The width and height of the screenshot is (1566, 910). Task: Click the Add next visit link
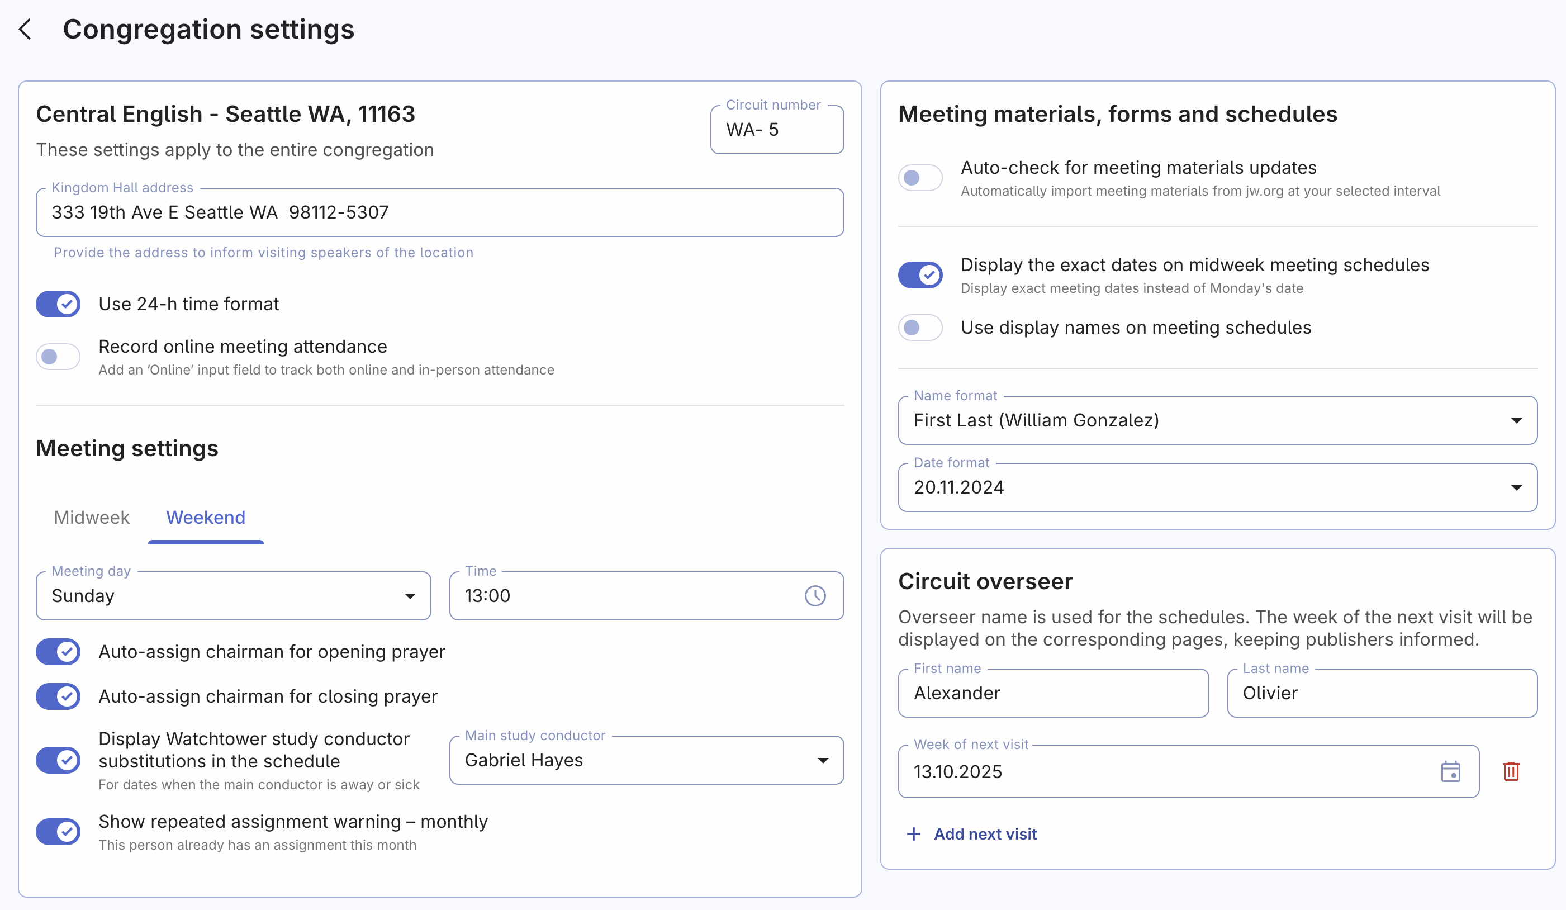point(984,833)
